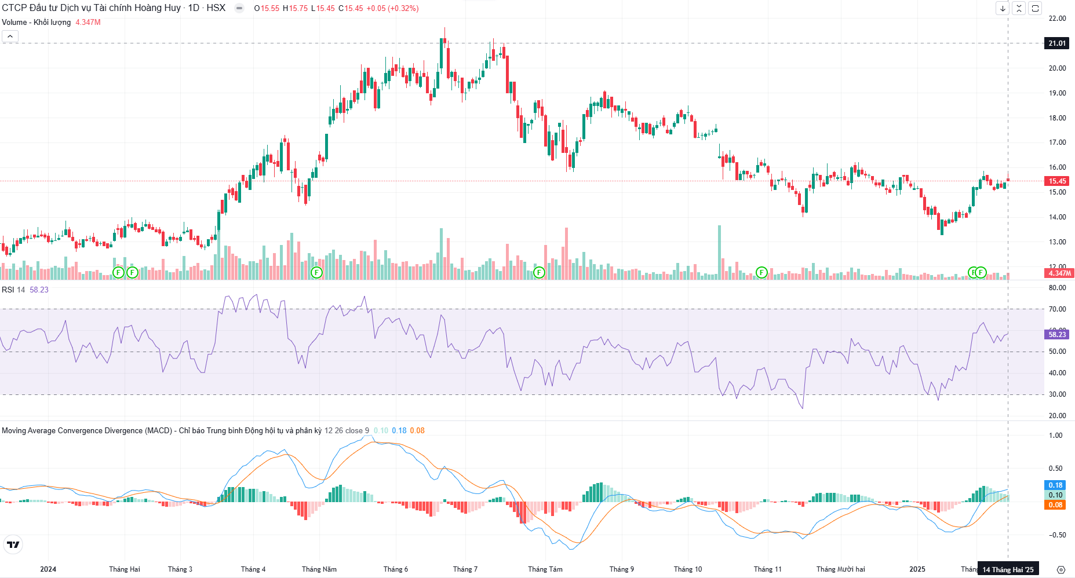Click the orange 0.08 MACD signal label
1075x578 pixels.
coord(1055,505)
